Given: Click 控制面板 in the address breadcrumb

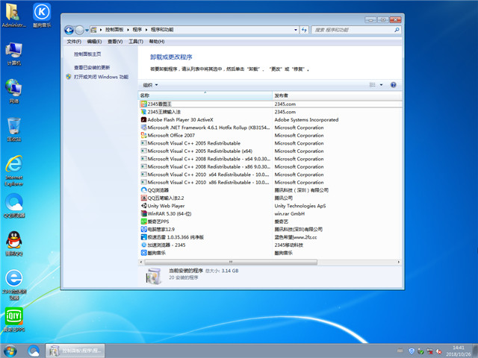Looking at the screenshot, I should tap(114, 30).
